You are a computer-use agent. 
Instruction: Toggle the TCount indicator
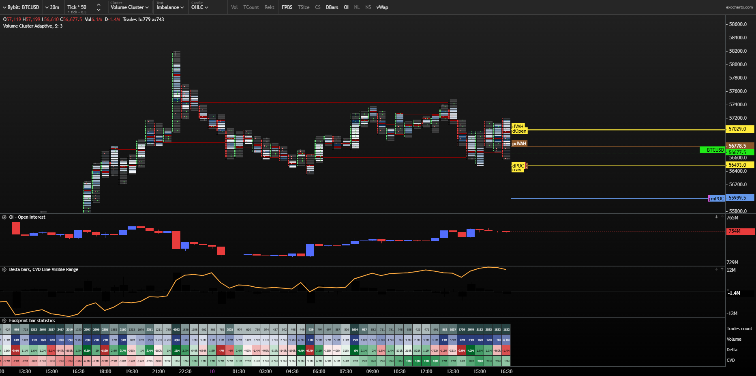(251, 7)
